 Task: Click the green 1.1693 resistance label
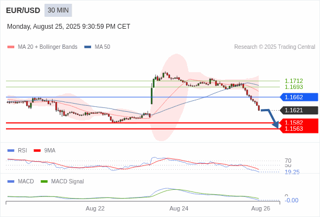(x=293, y=87)
